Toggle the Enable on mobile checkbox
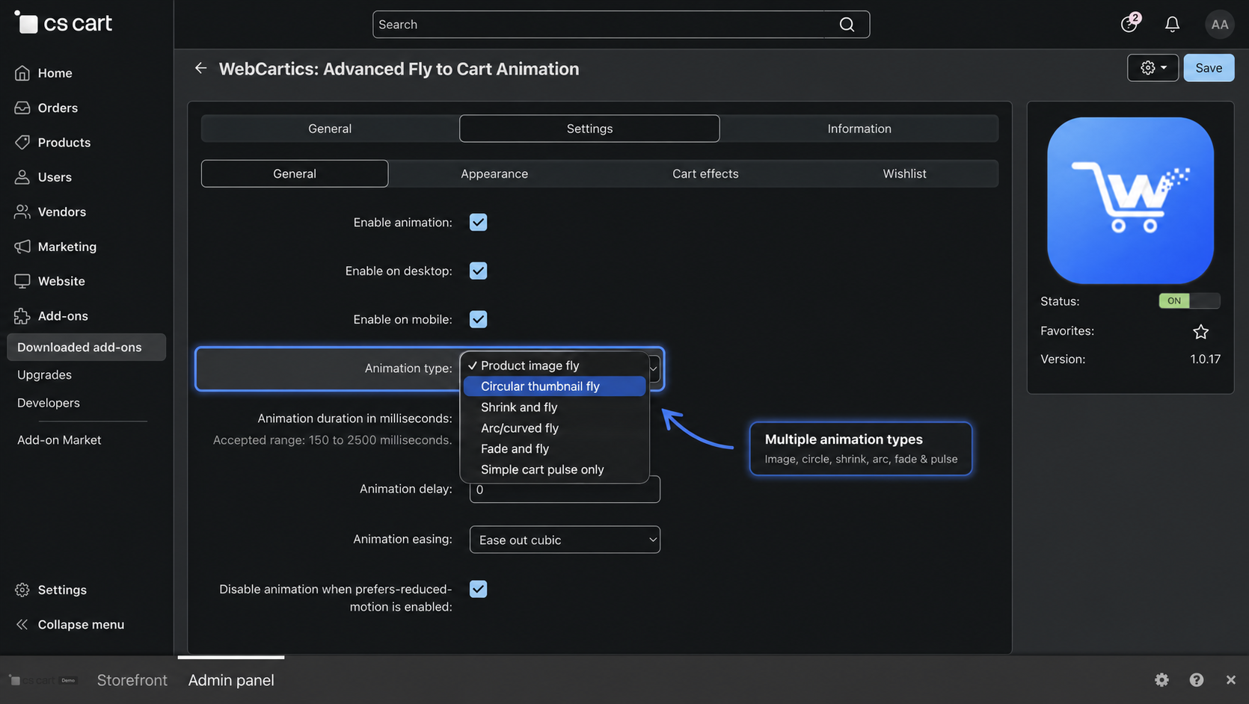Image resolution: width=1249 pixels, height=704 pixels. point(478,319)
